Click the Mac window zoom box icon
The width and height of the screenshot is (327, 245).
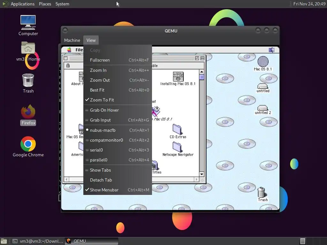click(x=197, y=58)
